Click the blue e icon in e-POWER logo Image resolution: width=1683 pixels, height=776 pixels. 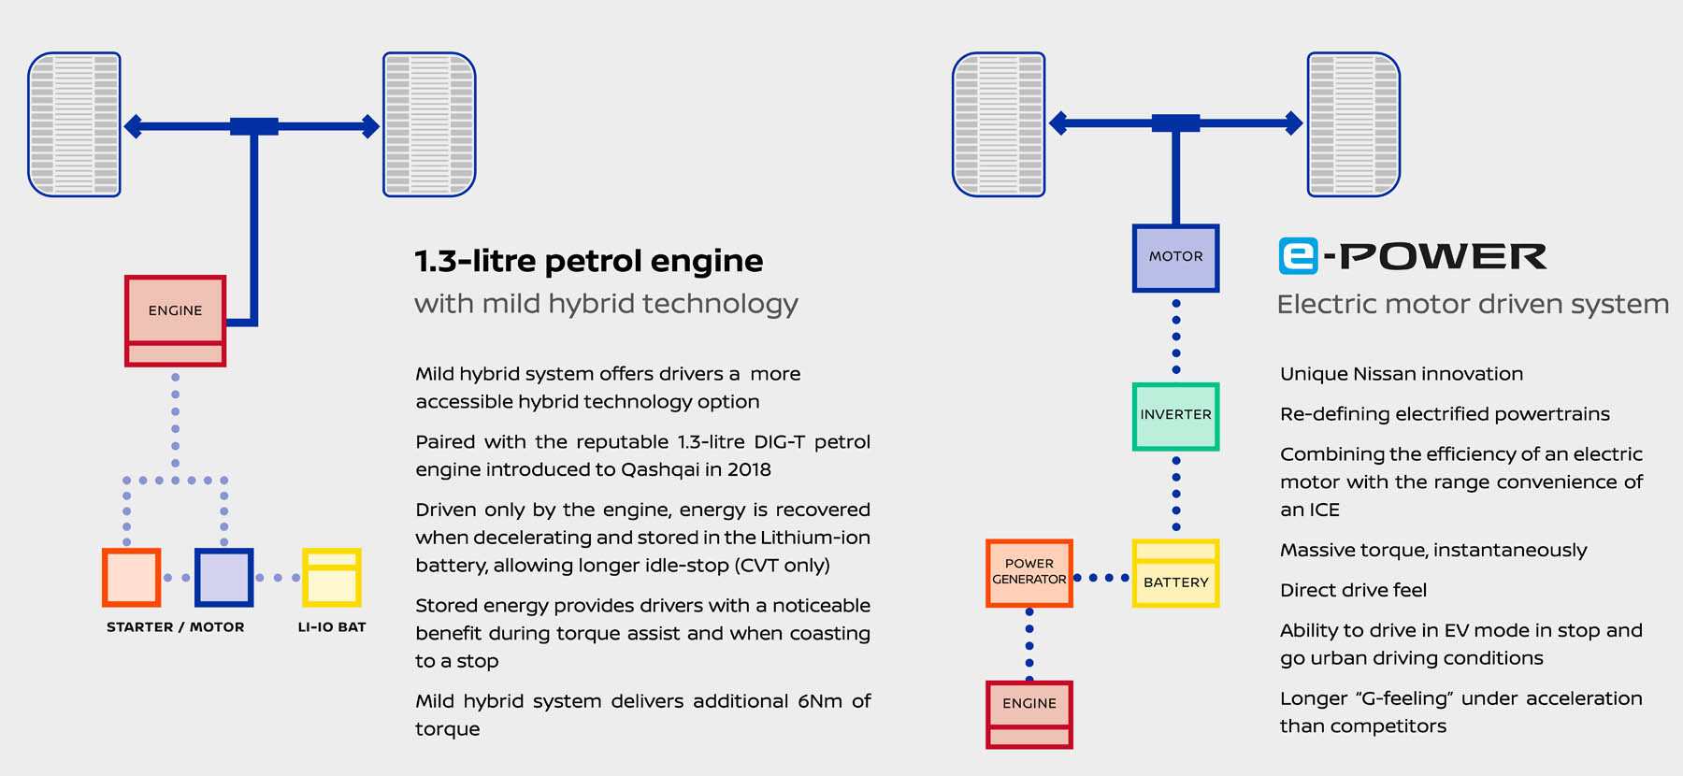click(x=1298, y=256)
